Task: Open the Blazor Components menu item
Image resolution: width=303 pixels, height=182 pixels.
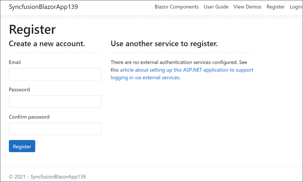Action: point(176,7)
